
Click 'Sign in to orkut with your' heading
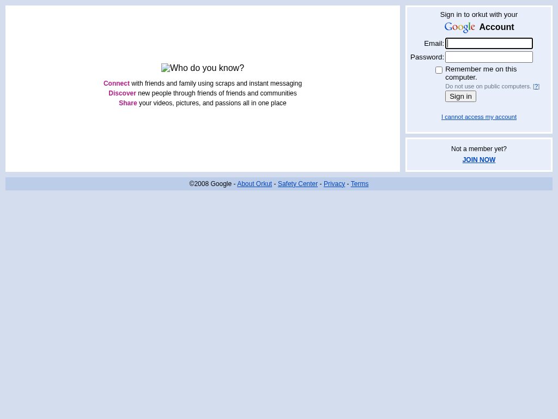[x=478, y=15]
